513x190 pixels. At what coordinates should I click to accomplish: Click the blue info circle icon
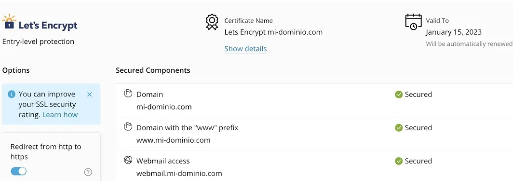[x=12, y=94]
